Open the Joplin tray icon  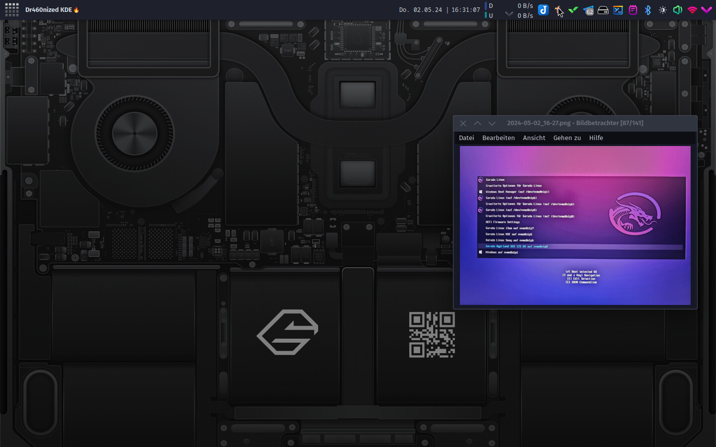click(543, 10)
